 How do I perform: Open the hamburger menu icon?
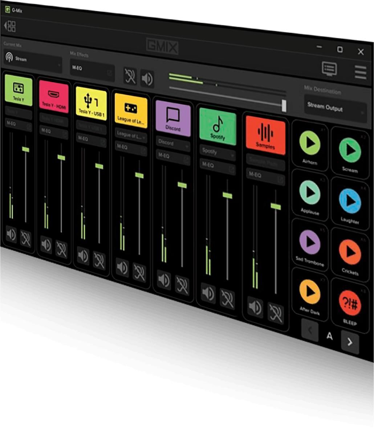tap(360, 72)
